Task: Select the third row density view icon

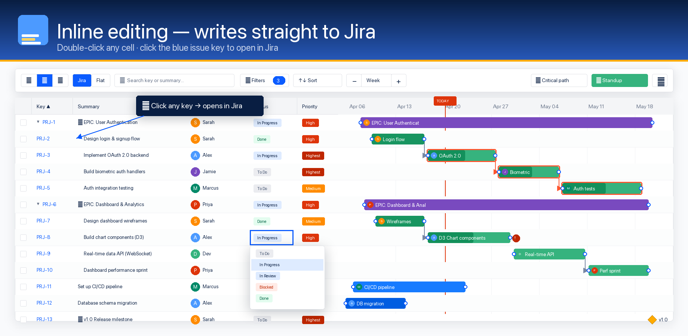Action: [x=60, y=80]
